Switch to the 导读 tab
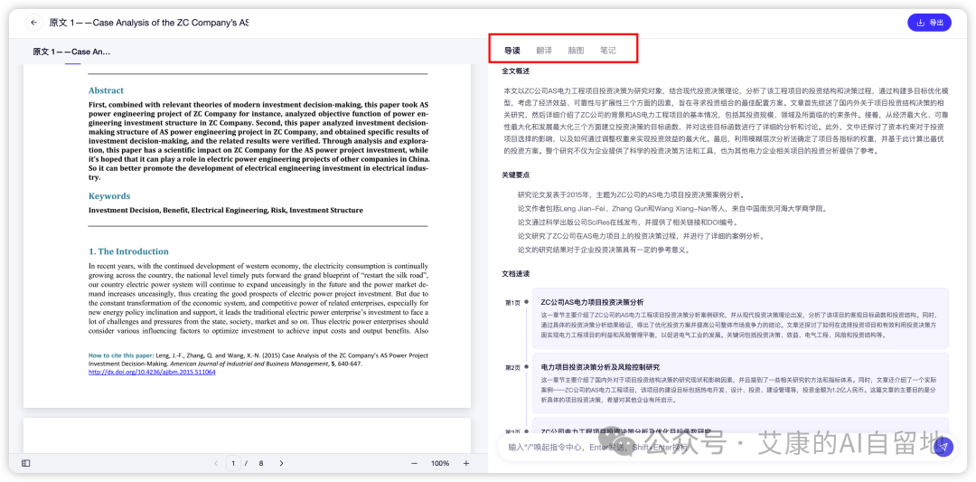This screenshot has width=976, height=482. [x=511, y=51]
